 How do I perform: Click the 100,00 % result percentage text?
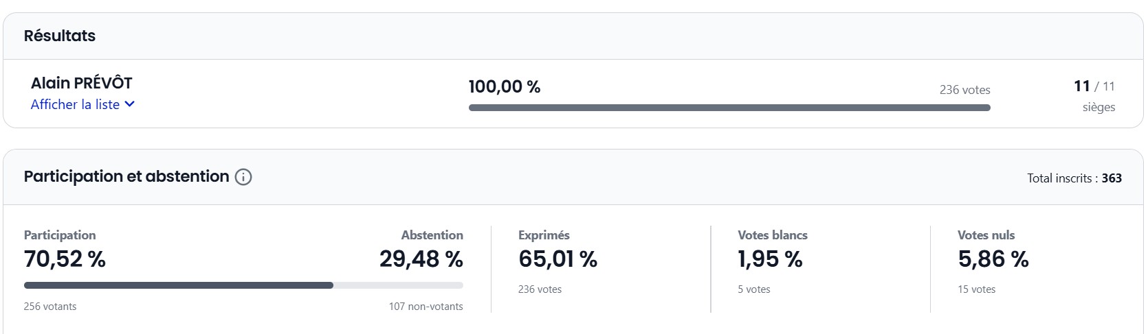505,87
